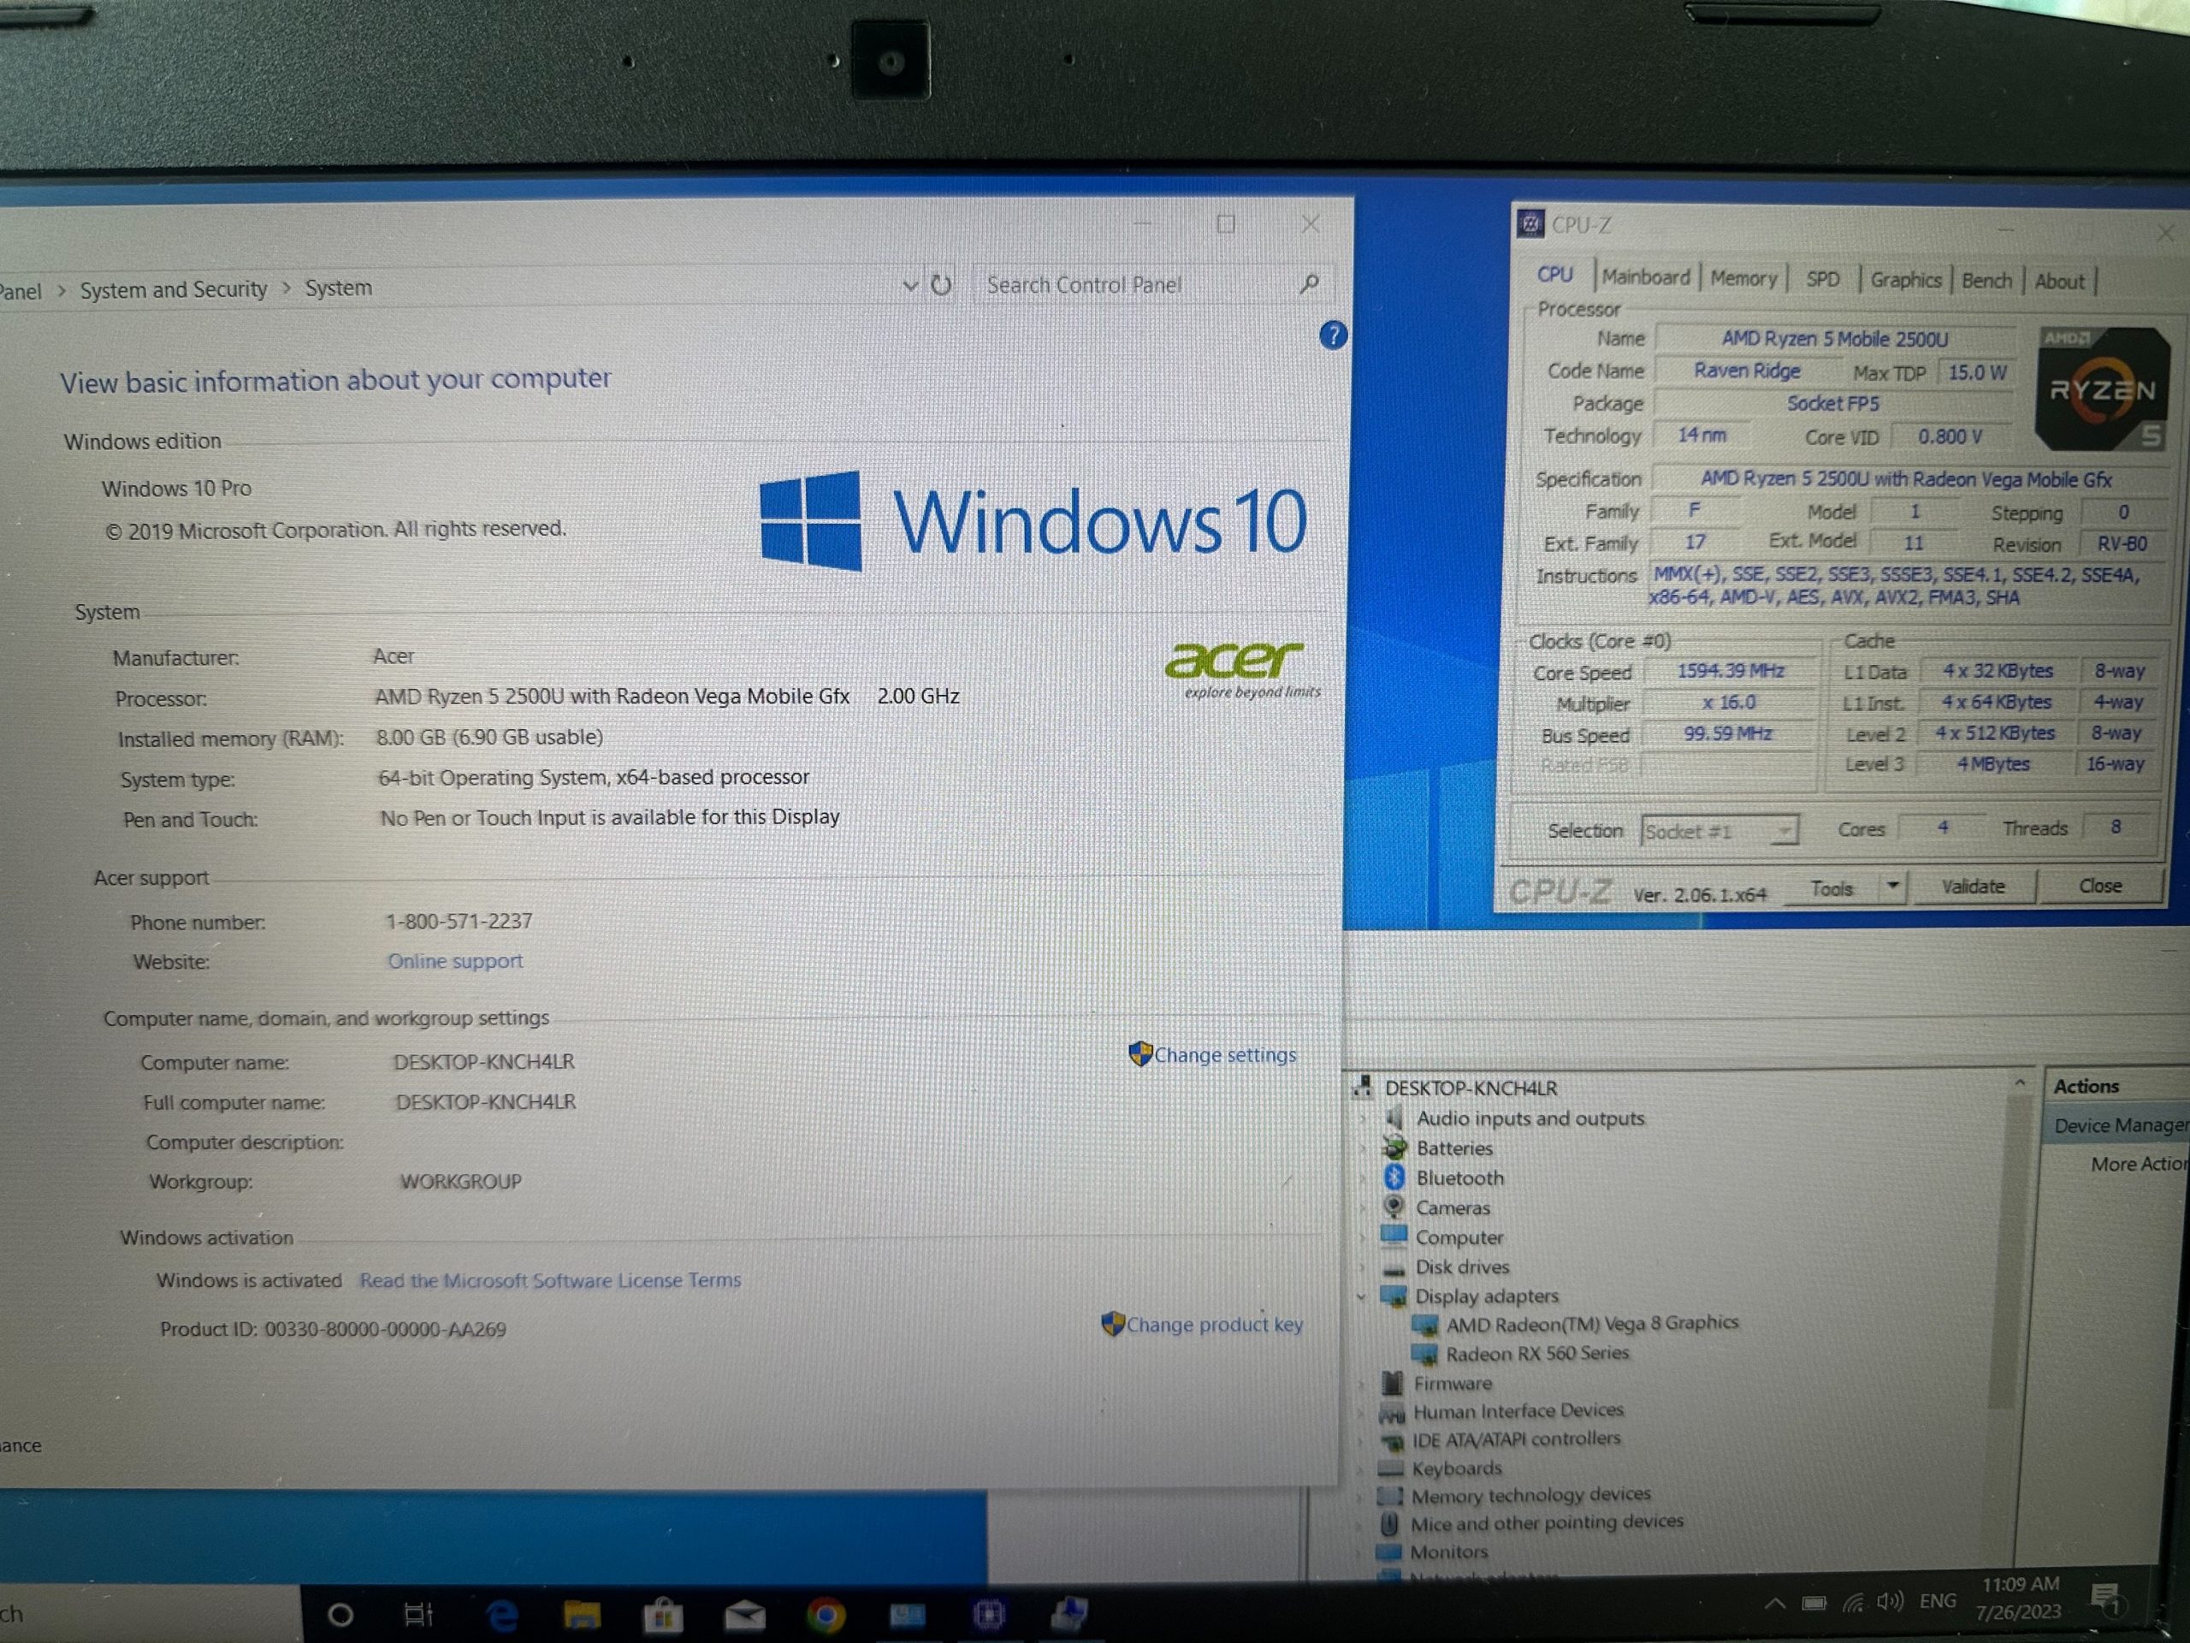Screen dimensions: 2190x1643
Task: Click the volume icon in system tray
Action: [1890, 1601]
